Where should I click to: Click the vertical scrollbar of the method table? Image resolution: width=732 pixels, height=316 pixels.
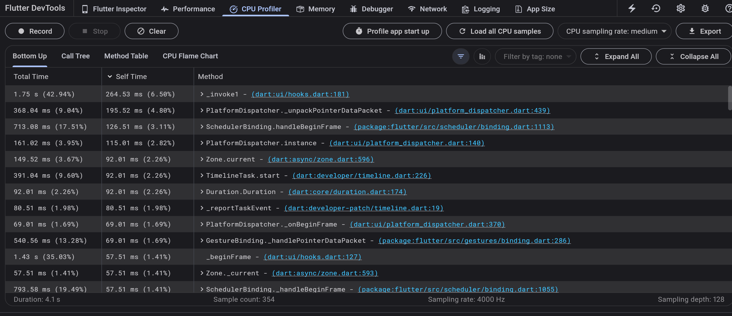point(729,99)
